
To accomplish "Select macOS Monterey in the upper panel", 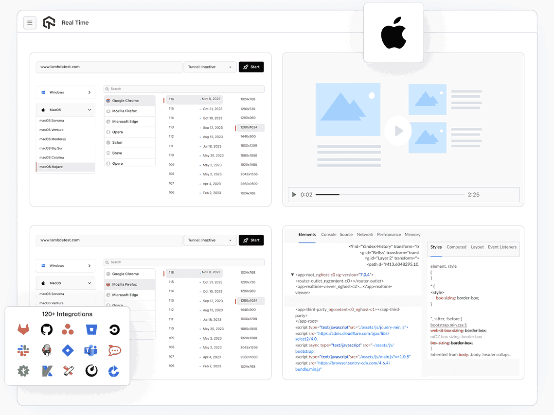I will click(x=65, y=139).
